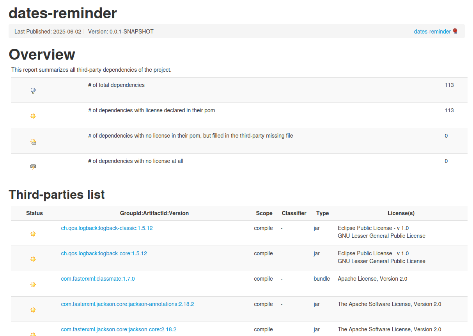Click status sun icon for jackson-annotations row
This screenshot has height=336, width=473.
[x=33, y=310]
